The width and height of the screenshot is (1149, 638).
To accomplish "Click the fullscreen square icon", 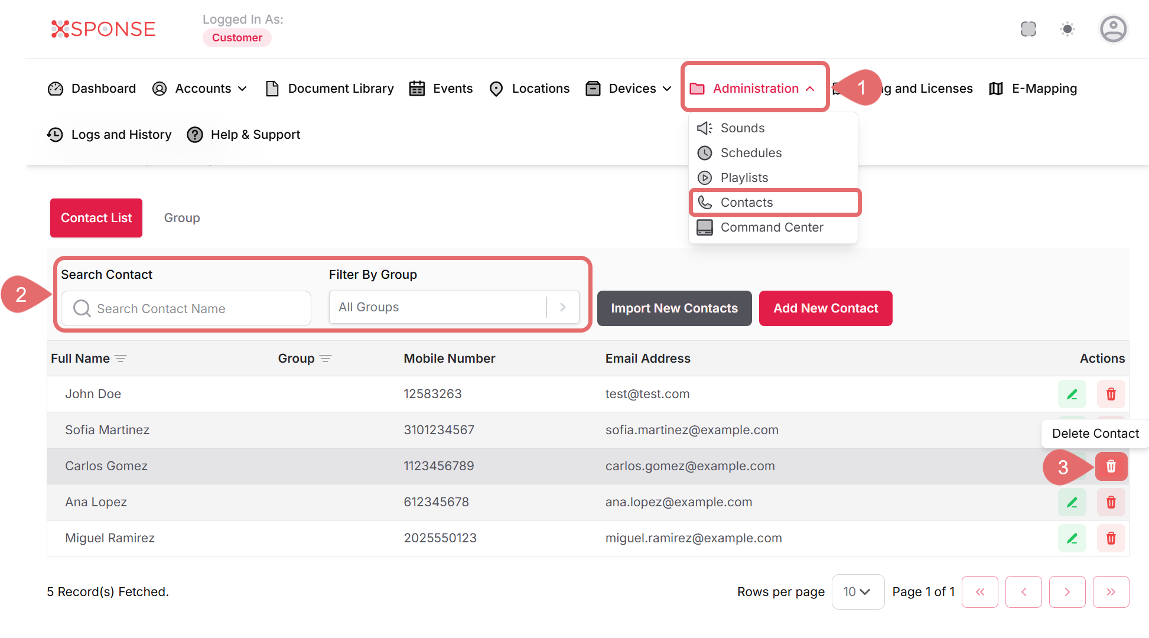I will pos(1028,29).
